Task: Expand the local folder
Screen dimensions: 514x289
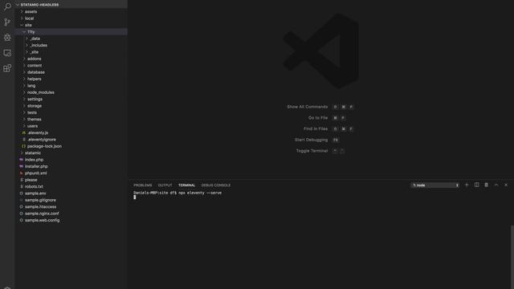Action: pyautogui.click(x=71, y=18)
